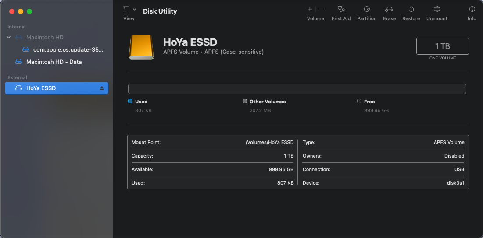Viewport: 483px width, 238px height.
Task: Zoom the window with green button
Action: pyautogui.click(x=29, y=11)
